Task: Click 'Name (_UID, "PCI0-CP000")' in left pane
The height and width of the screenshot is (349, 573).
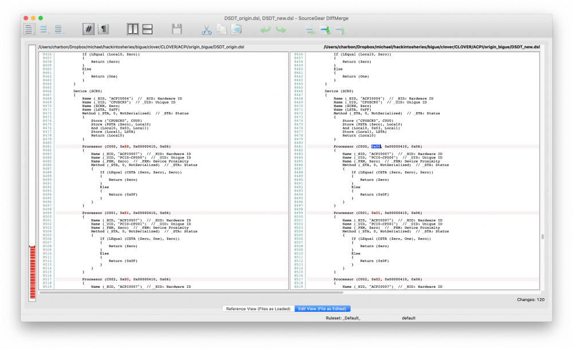Action: pos(119,158)
